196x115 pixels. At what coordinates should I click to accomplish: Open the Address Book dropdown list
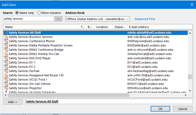tap(127, 19)
